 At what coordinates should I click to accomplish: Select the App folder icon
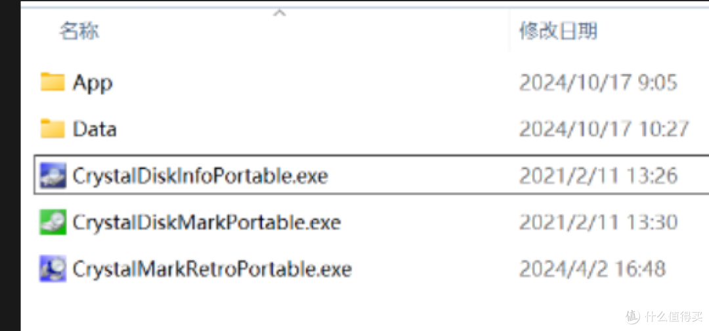[x=53, y=82]
